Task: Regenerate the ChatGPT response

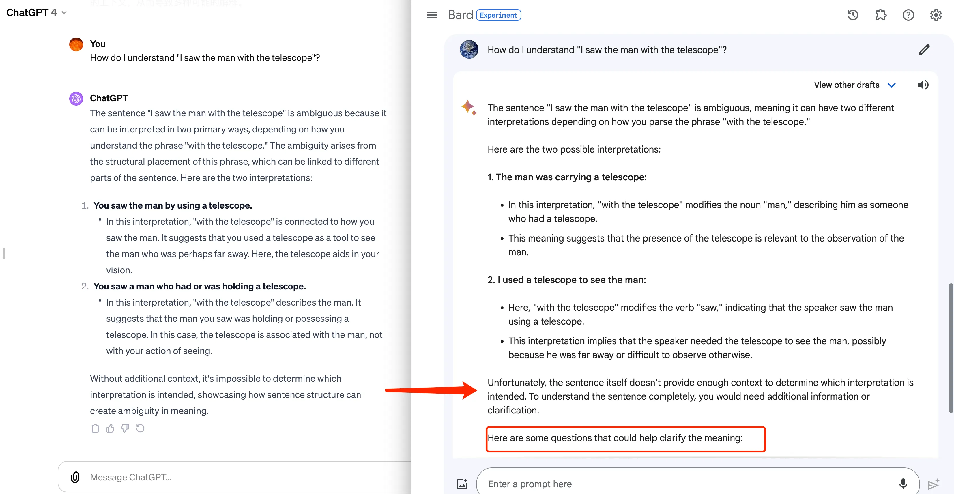Action: (140, 428)
